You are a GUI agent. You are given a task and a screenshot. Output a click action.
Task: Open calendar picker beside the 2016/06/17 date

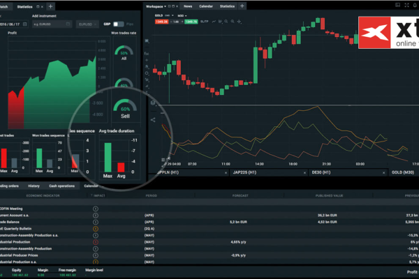(25, 24)
